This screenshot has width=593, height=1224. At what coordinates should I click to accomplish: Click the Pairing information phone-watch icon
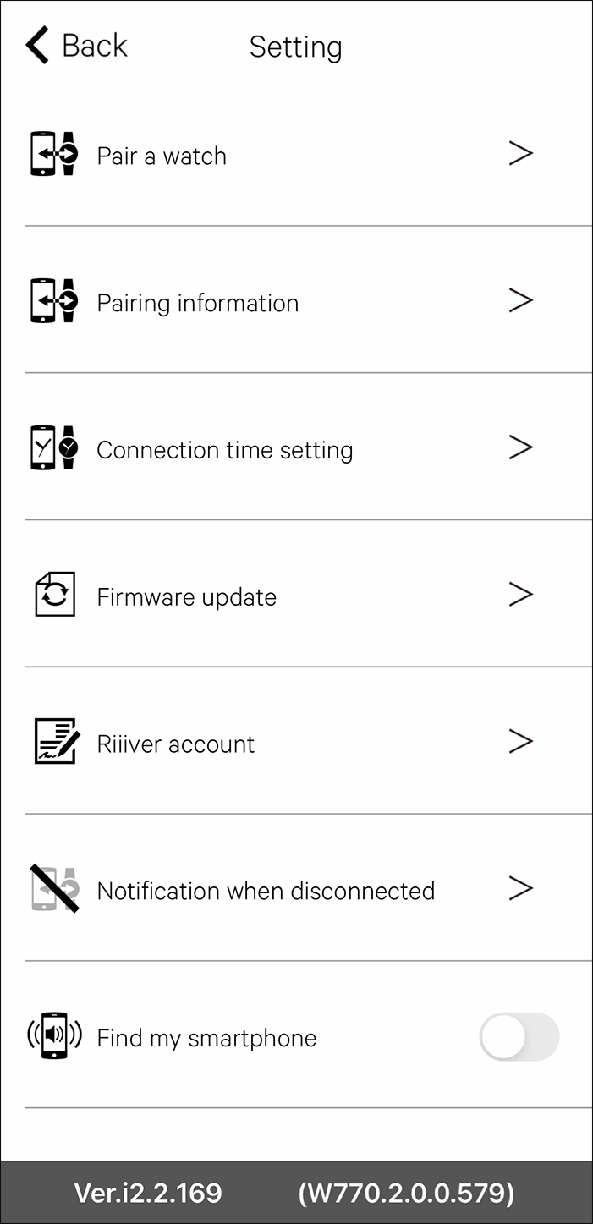[54, 301]
